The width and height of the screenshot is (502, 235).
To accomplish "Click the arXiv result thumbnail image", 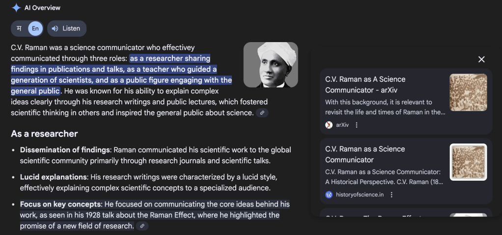I will tap(468, 92).
